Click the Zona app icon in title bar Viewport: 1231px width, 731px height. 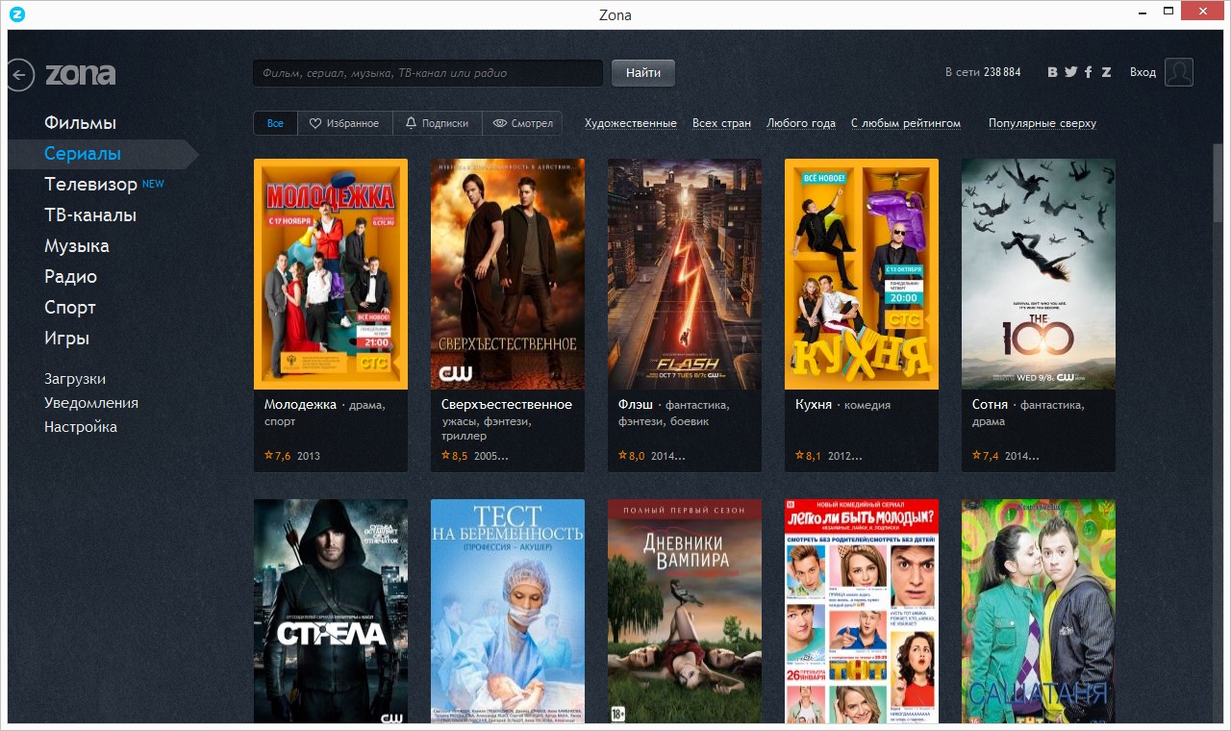(17, 14)
